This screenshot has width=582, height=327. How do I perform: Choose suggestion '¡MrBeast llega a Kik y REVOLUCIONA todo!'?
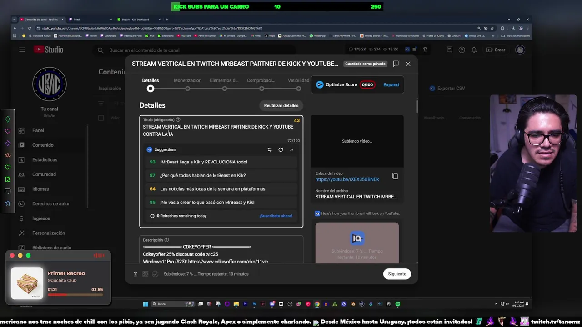pos(221,162)
